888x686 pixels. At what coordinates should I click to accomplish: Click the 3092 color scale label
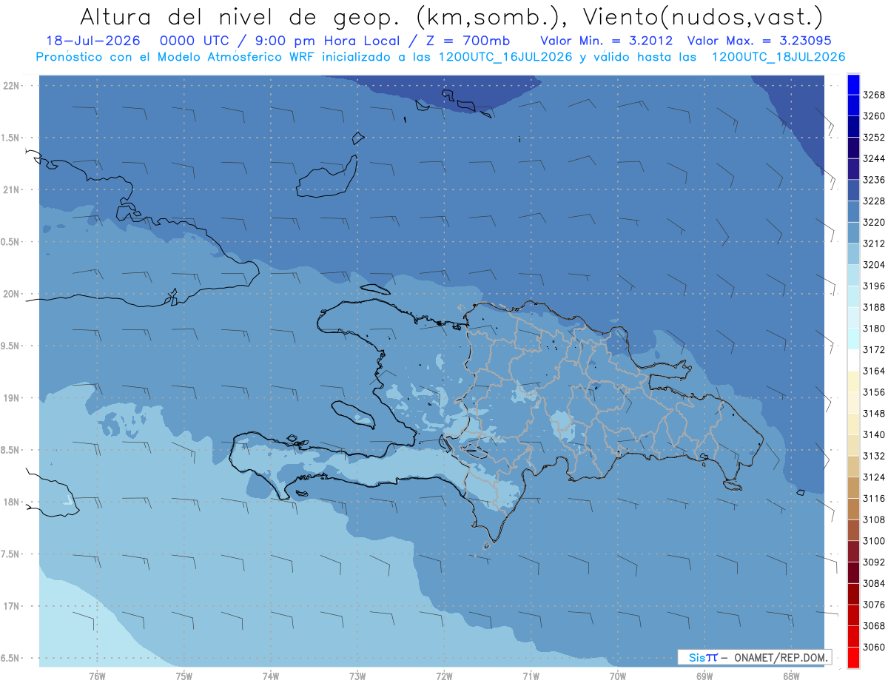click(874, 562)
